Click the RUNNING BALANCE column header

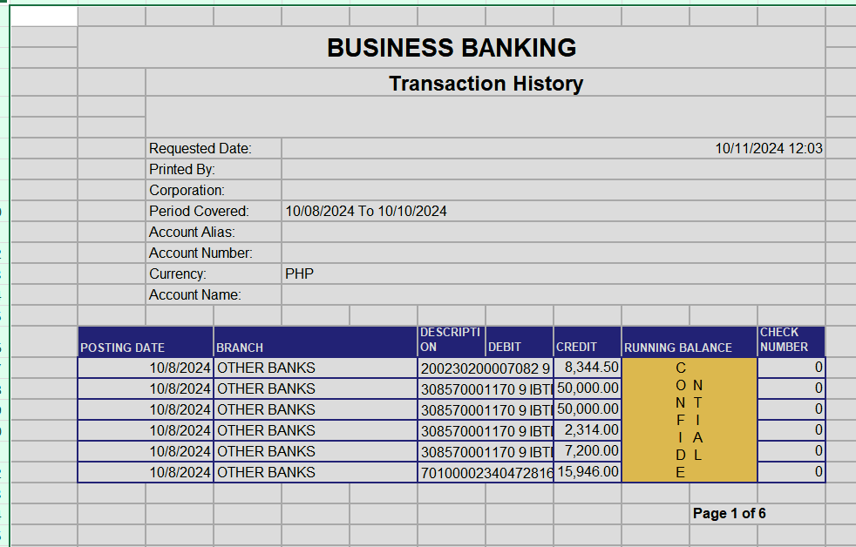coord(689,342)
